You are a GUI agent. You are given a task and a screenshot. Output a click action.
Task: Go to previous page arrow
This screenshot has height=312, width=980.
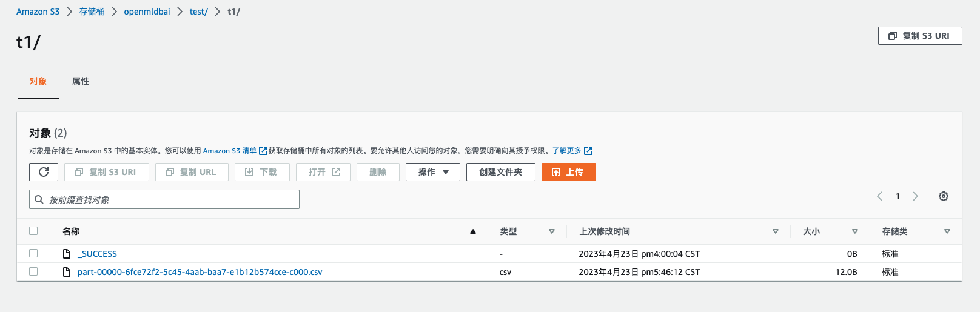879,196
